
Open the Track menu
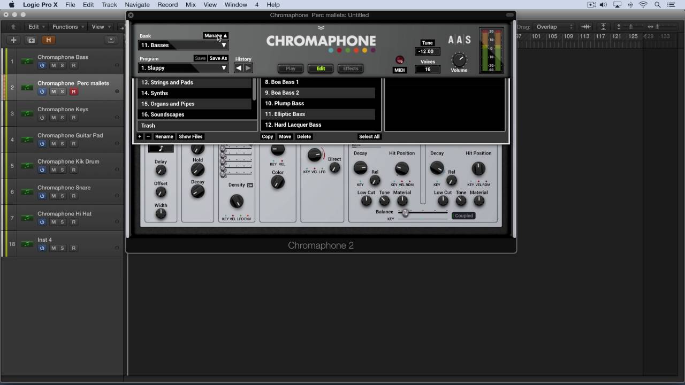pyautogui.click(x=109, y=5)
